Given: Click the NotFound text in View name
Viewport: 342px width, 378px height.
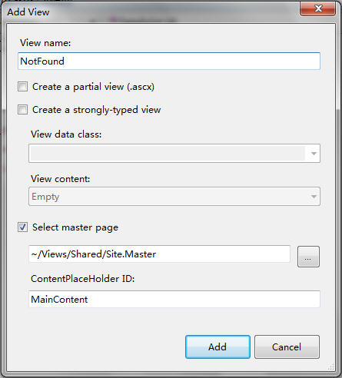Looking at the screenshot, I should click(42, 61).
